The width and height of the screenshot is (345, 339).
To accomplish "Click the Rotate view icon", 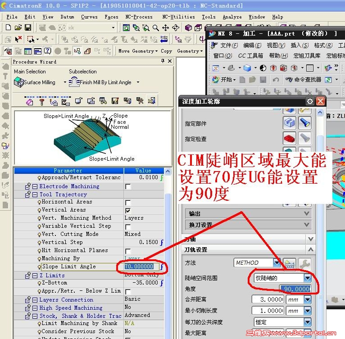I will 176,28.
